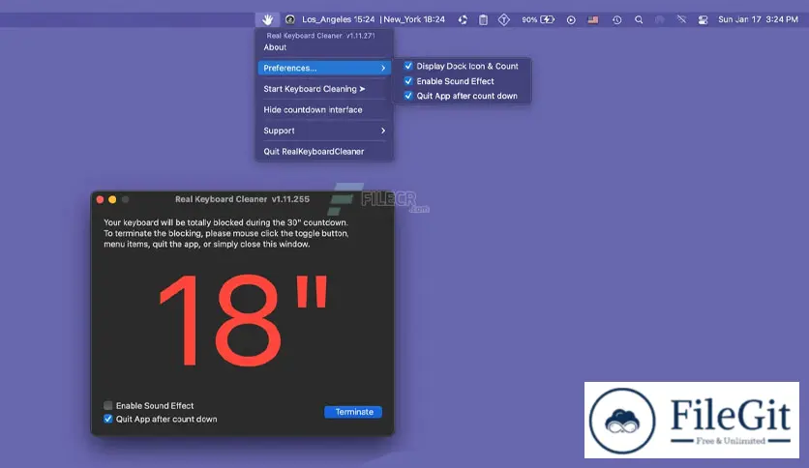Open the US flag input source menu
809x468 pixels.
pyautogui.click(x=593, y=19)
